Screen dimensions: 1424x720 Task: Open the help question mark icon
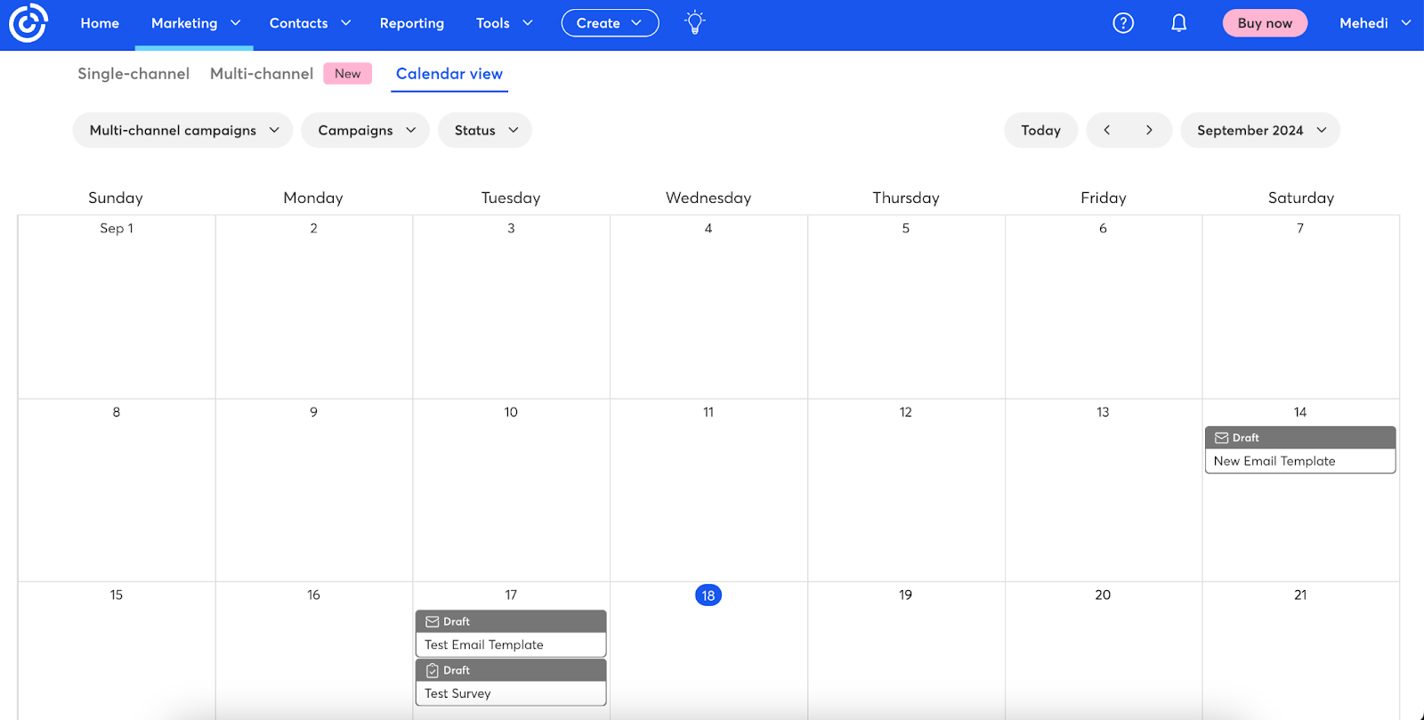pos(1123,23)
